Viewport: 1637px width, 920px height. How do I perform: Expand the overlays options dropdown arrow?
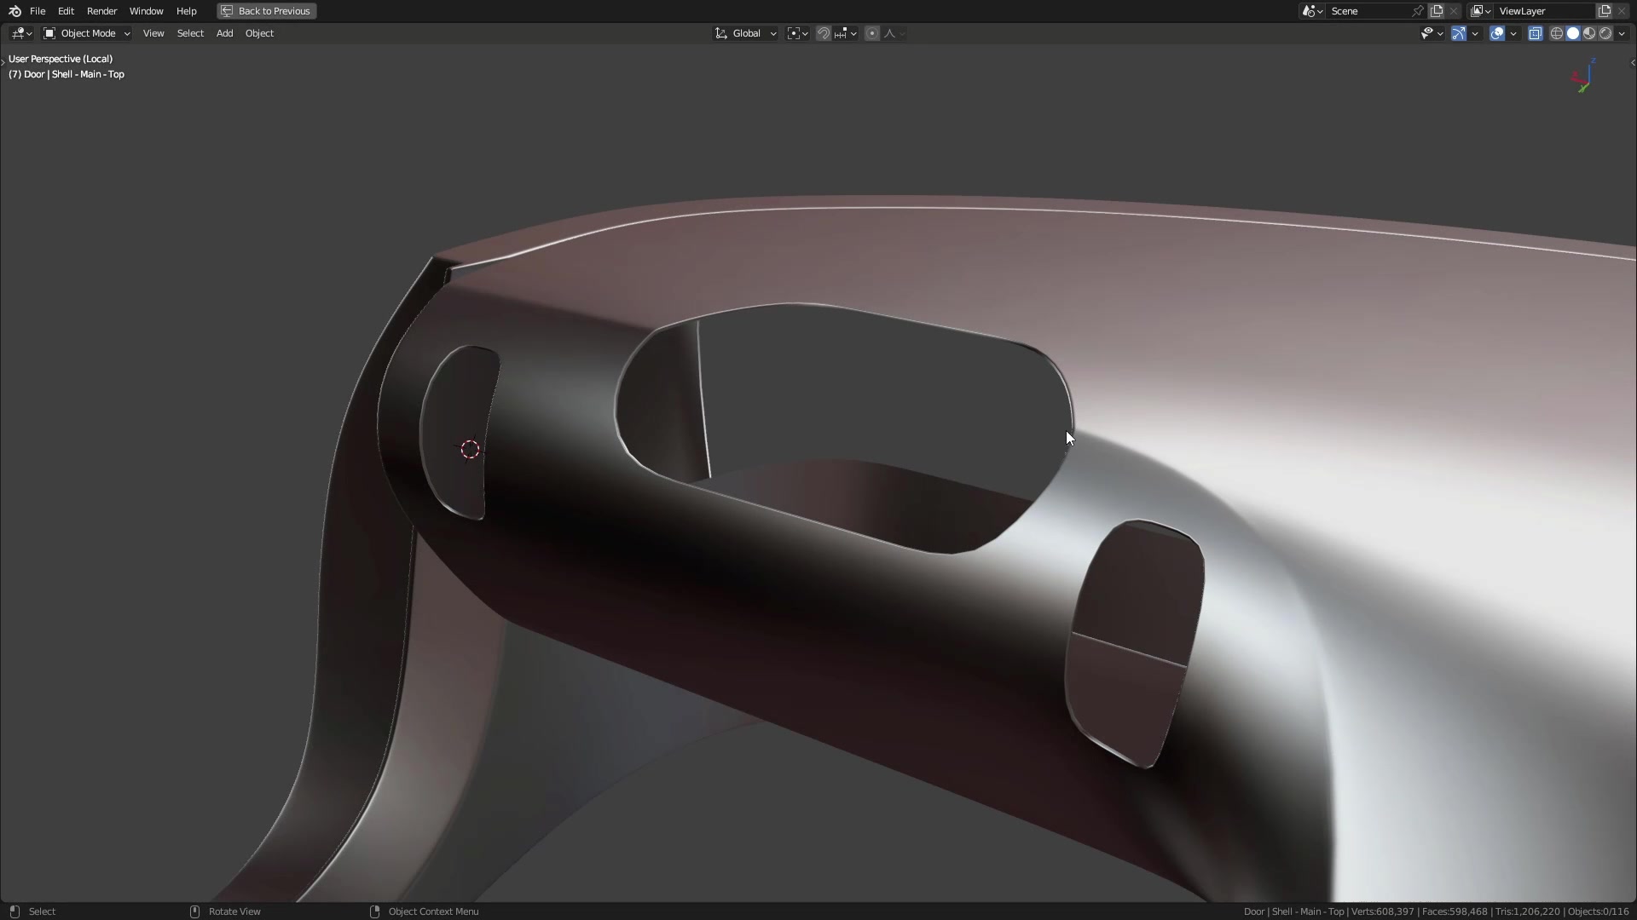click(x=1513, y=33)
